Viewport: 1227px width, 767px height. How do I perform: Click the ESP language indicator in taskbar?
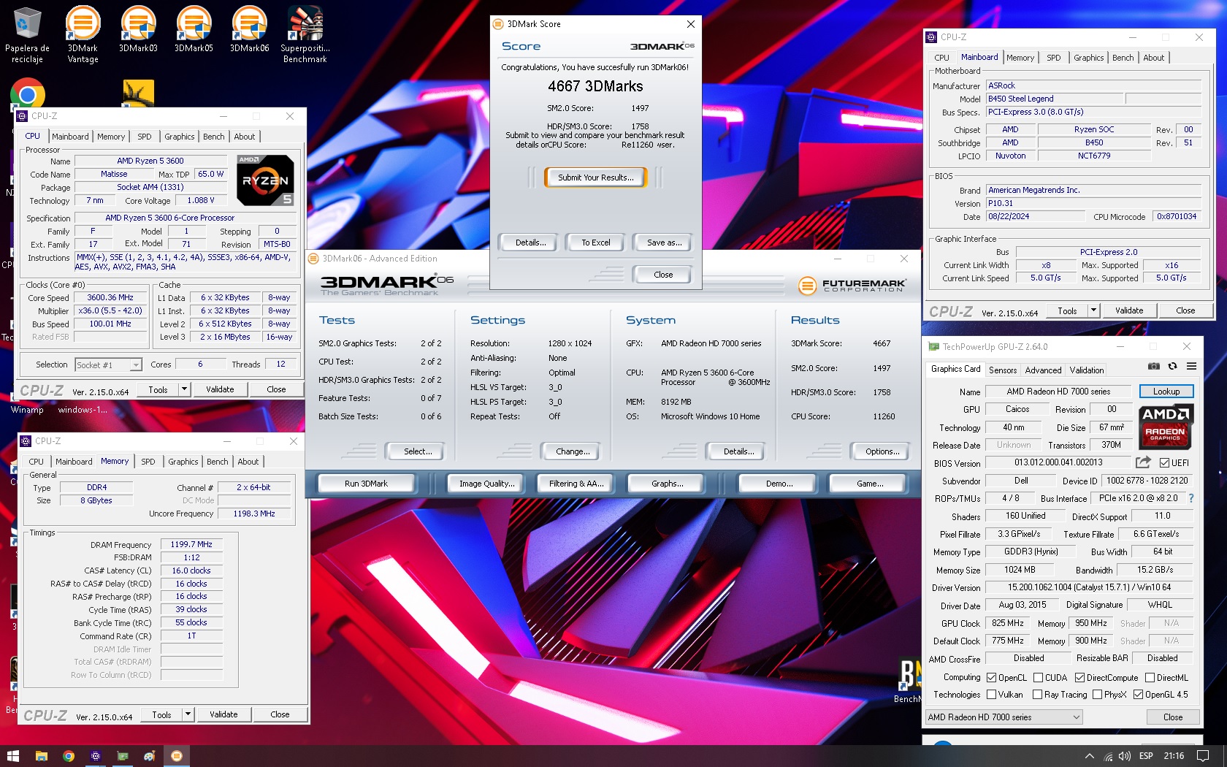(1146, 756)
